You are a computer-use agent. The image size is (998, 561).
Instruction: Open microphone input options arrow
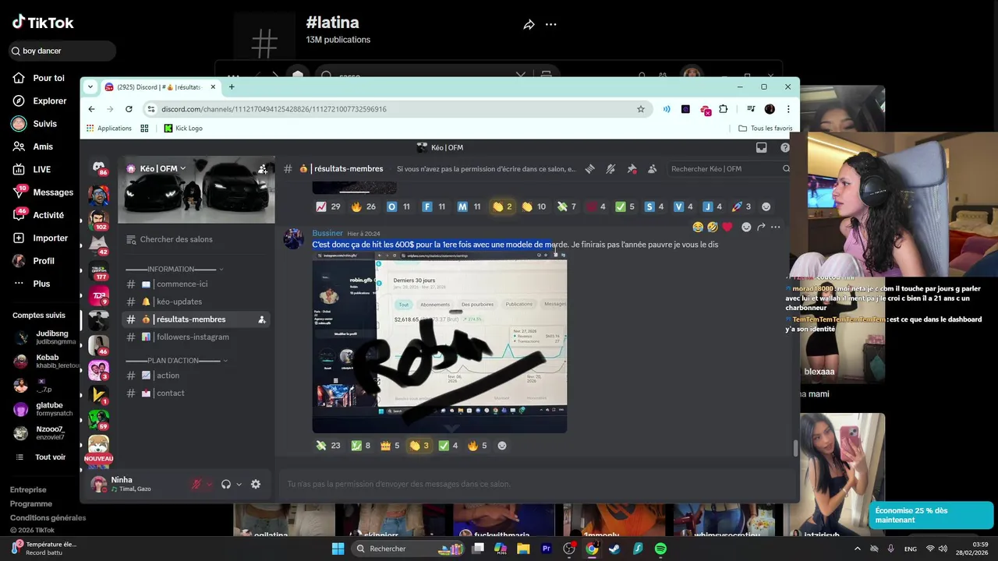[x=209, y=484]
